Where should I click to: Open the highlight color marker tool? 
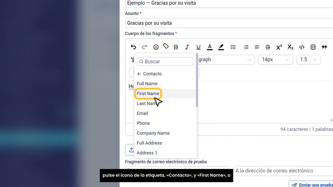point(221,47)
